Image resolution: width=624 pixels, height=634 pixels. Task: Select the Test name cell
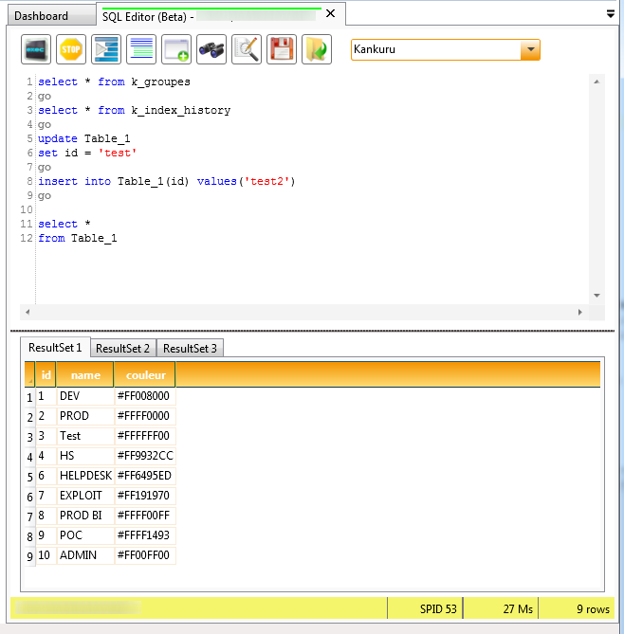pos(85,436)
